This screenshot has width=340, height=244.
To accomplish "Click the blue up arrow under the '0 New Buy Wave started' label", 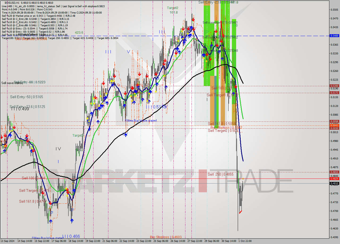I will coord(125,135).
